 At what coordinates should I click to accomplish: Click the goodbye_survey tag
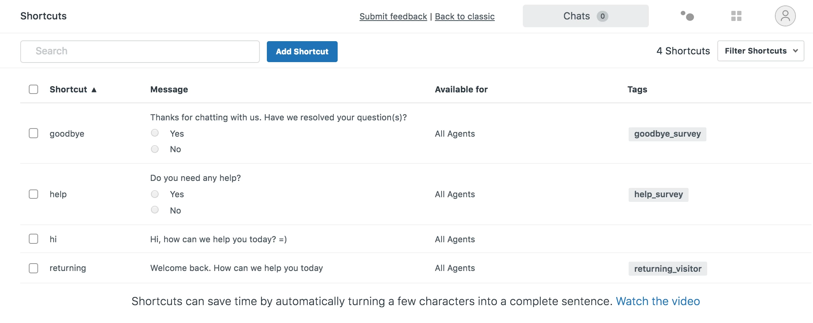pyautogui.click(x=667, y=134)
